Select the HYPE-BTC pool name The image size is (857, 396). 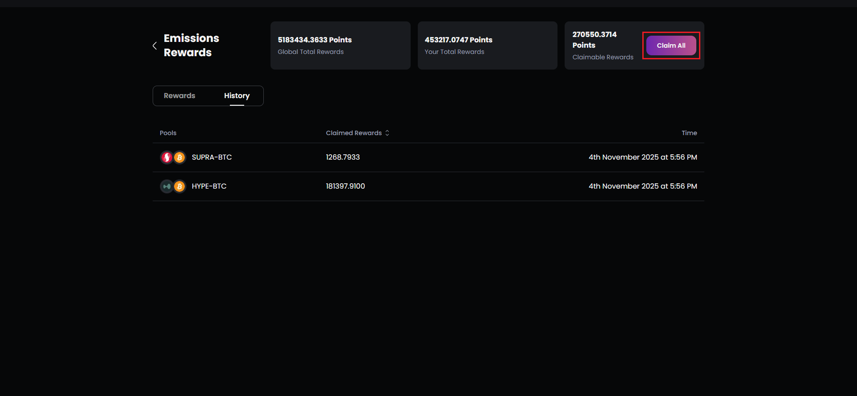click(209, 186)
